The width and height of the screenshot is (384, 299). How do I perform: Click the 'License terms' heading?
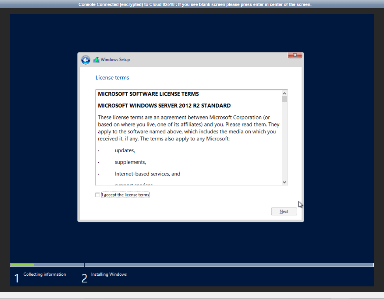pos(112,78)
